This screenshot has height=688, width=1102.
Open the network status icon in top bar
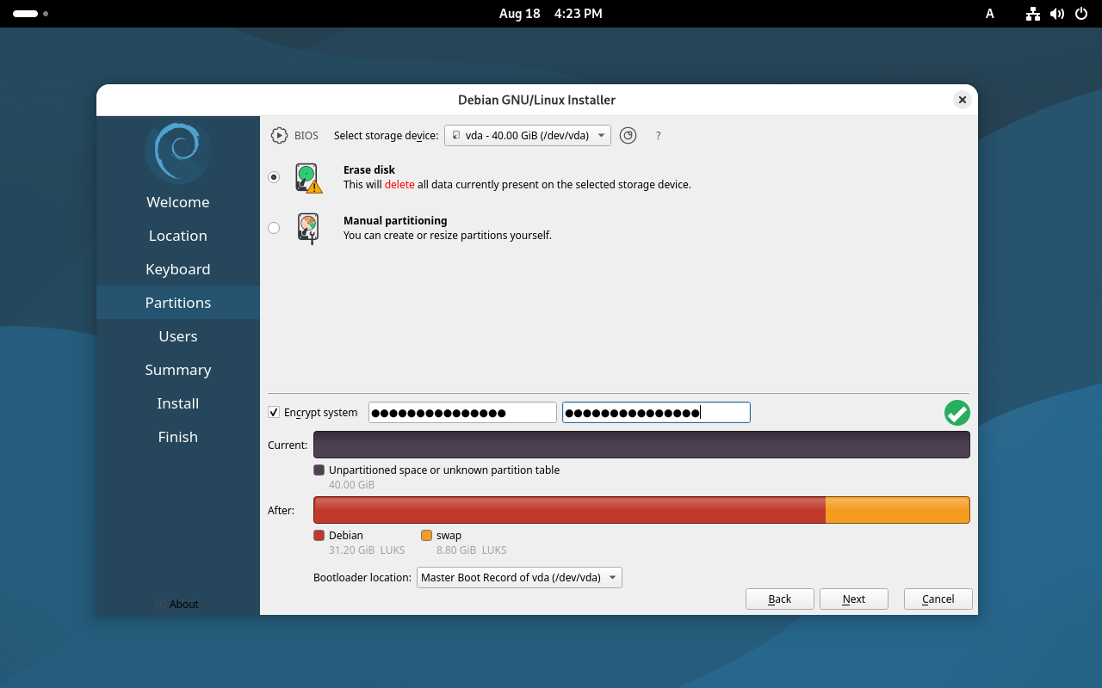pyautogui.click(x=1033, y=14)
